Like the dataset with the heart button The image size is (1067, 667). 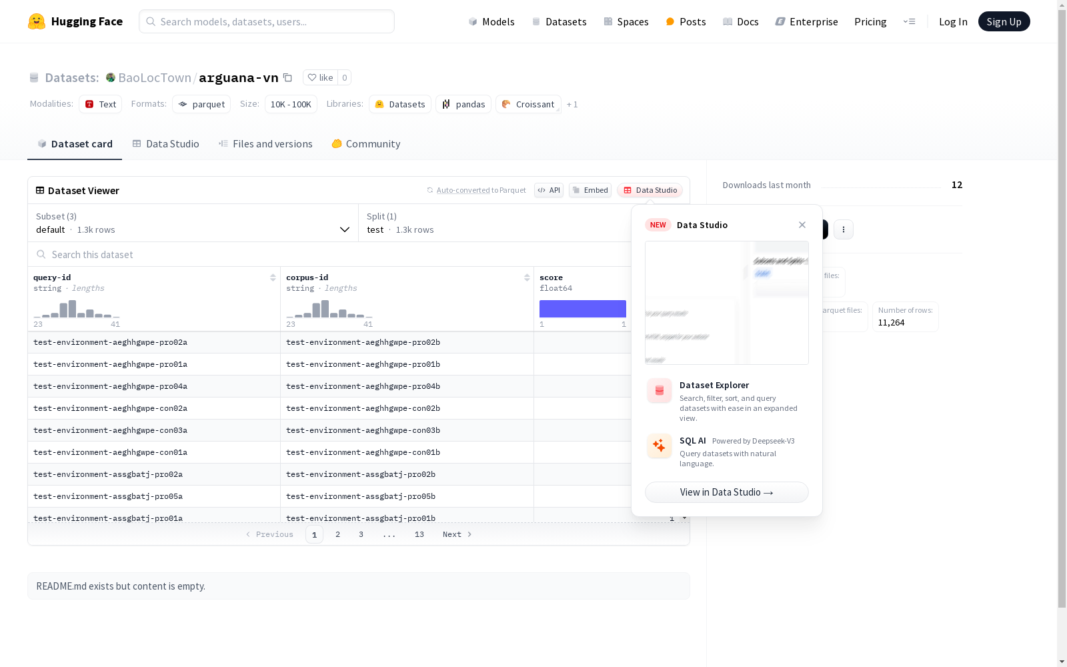(320, 77)
